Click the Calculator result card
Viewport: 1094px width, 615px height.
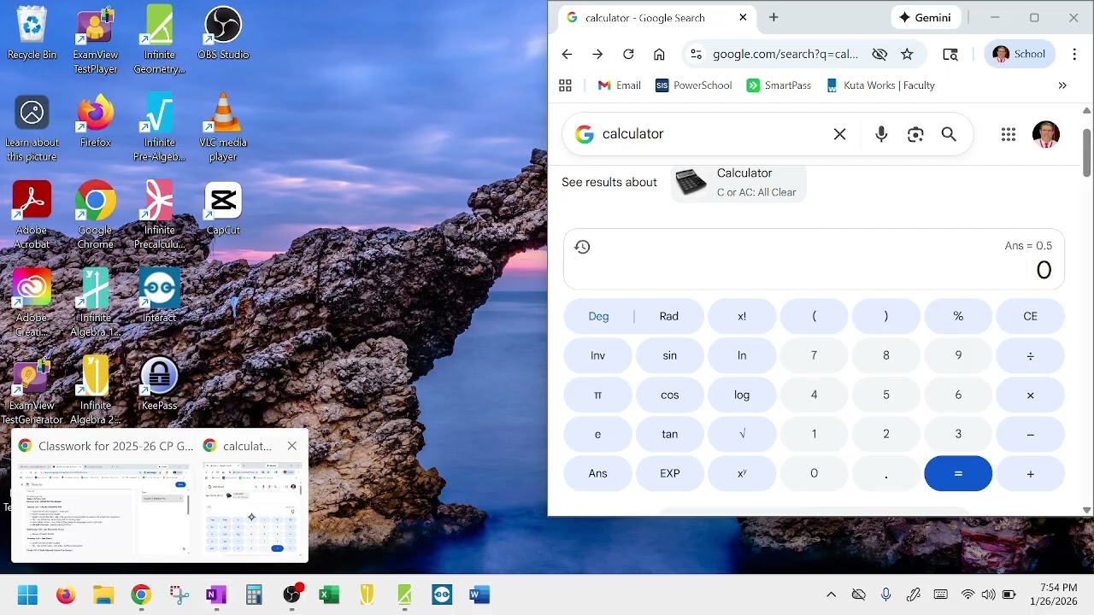(738, 182)
